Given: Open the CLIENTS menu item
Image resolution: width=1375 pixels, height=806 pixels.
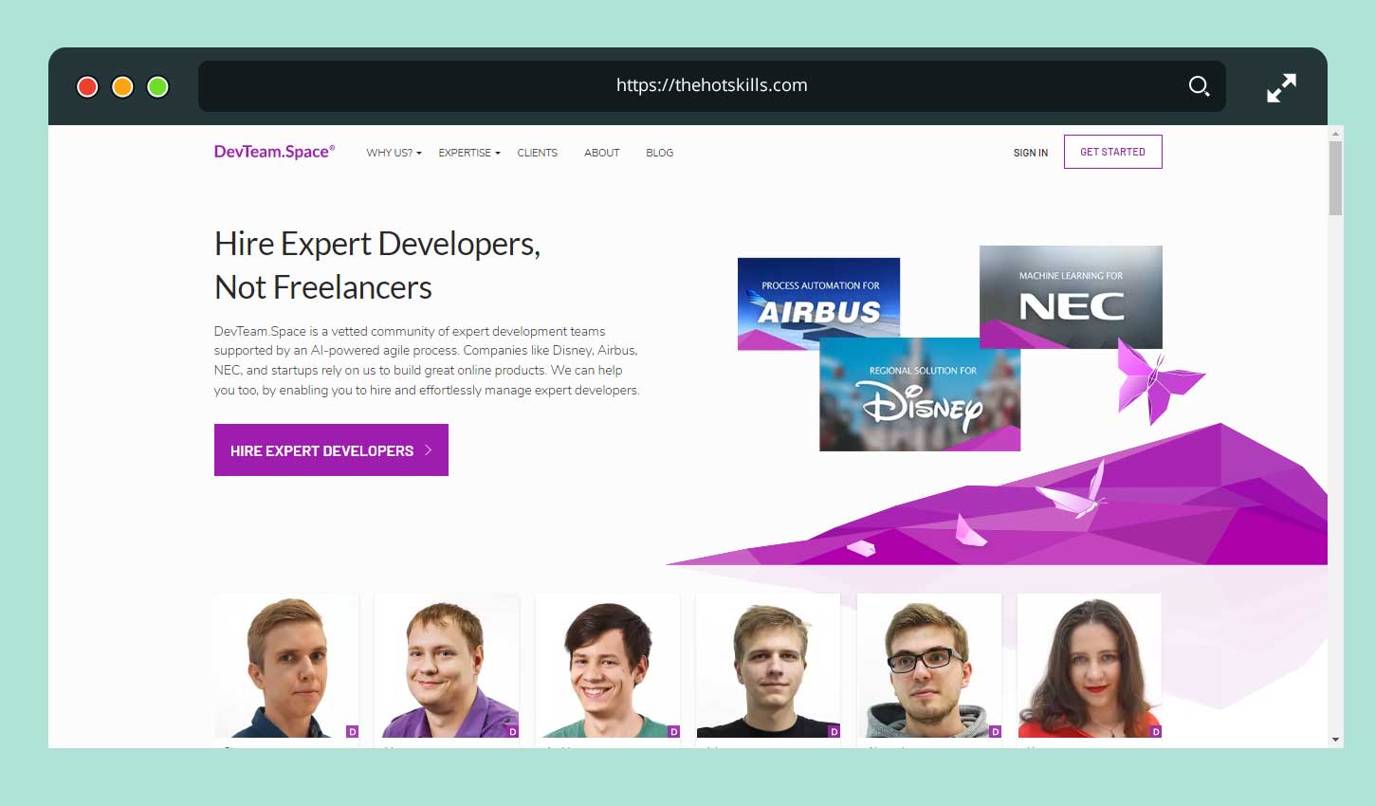Looking at the screenshot, I should 538,153.
